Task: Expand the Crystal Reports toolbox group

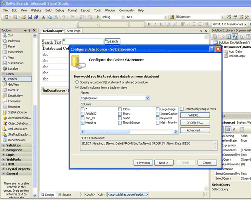Action: point(3,169)
